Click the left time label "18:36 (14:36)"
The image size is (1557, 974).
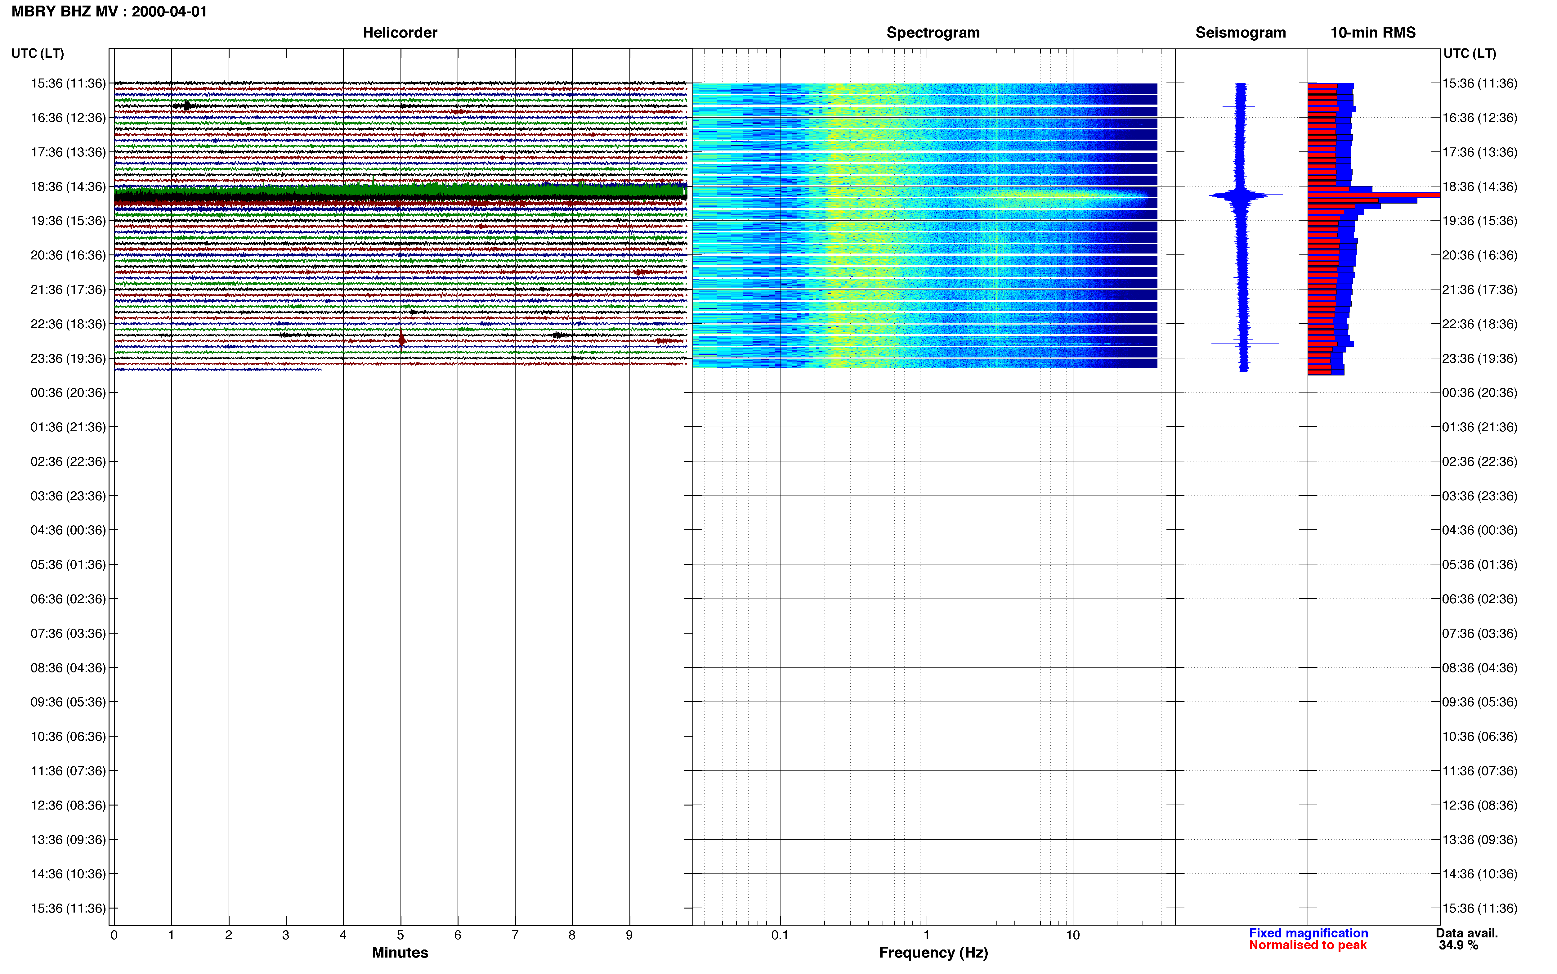[68, 186]
